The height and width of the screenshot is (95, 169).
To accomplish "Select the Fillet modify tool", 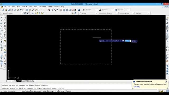I will click(x=167, y=58).
